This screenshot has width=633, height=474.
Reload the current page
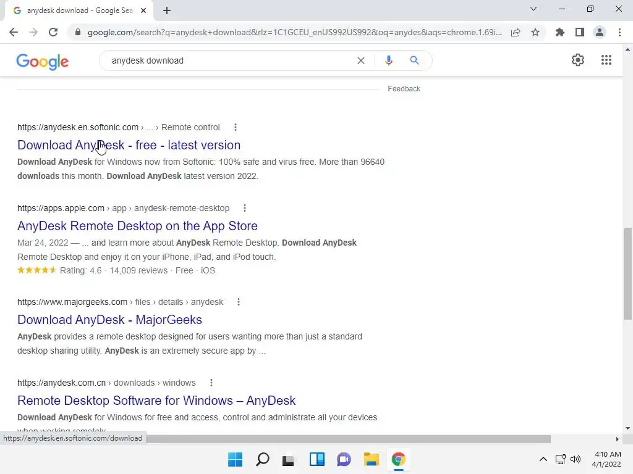pyautogui.click(x=53, y=32)
